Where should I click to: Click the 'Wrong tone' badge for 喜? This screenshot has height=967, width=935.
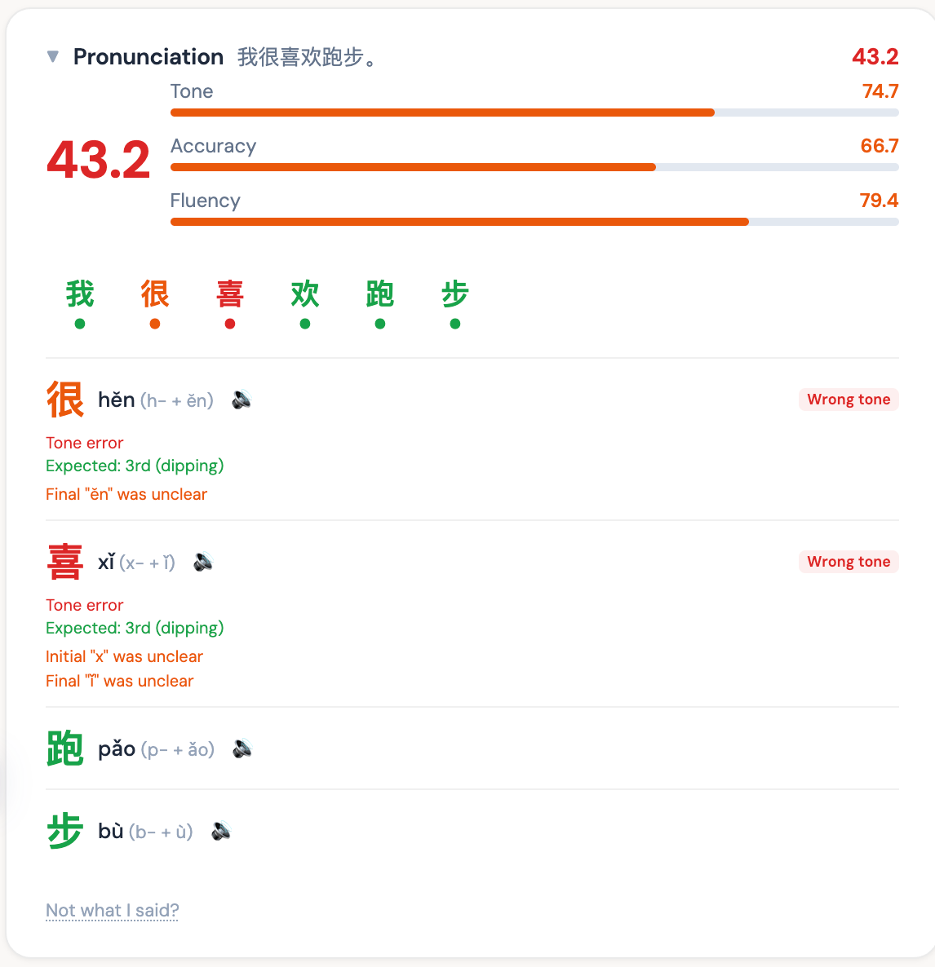(849, 562)
